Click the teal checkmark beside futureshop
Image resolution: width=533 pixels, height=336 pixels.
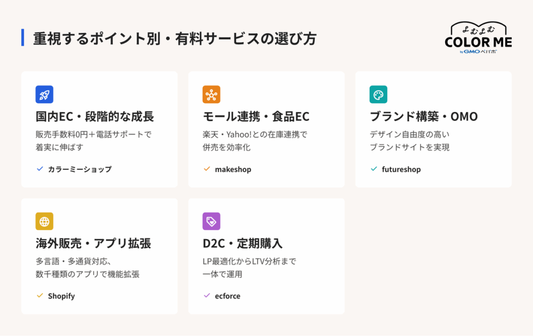(374, 169)
